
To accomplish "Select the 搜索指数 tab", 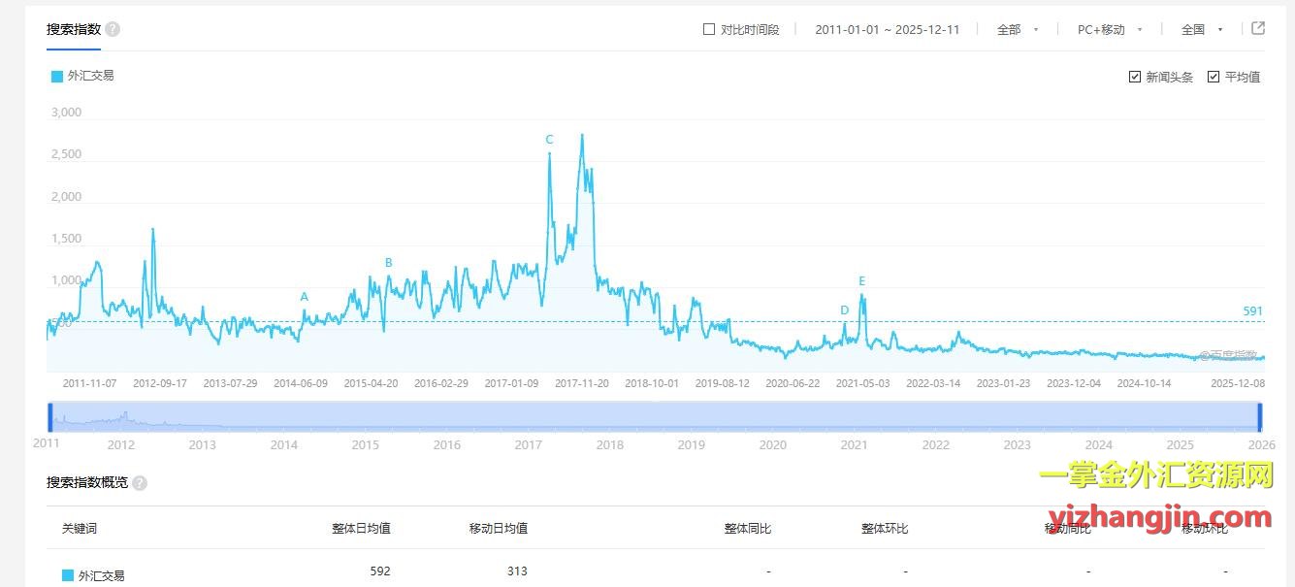I will (x=74, y=29).
